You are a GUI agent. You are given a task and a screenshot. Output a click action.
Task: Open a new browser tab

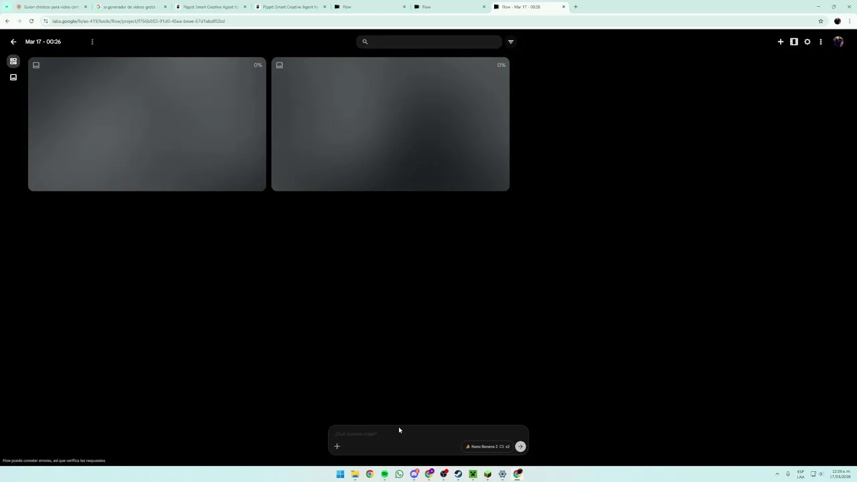(x=576, y=7)
